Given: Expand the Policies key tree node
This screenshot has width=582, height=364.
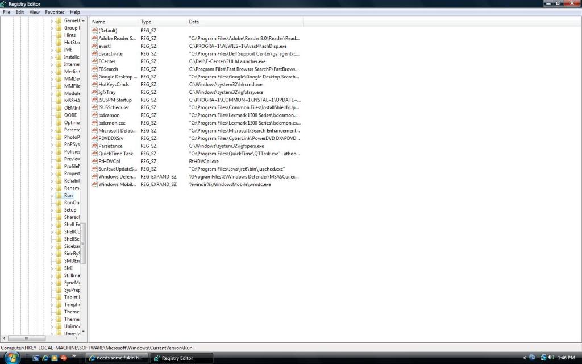Looking at the screenshot, I should pyautogui.click(x=52, y=151).
